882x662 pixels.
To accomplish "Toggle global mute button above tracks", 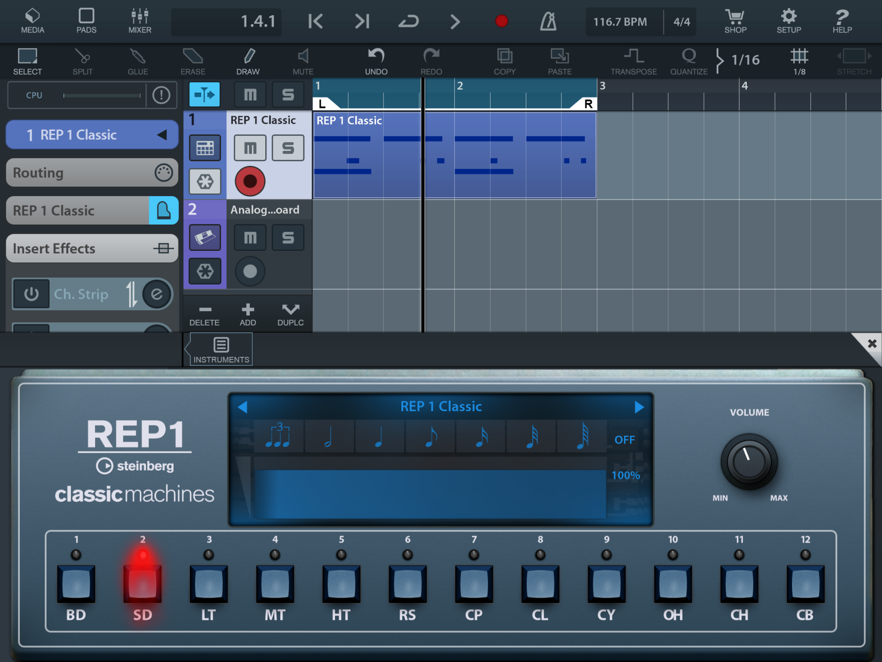I will coord(250,94).
